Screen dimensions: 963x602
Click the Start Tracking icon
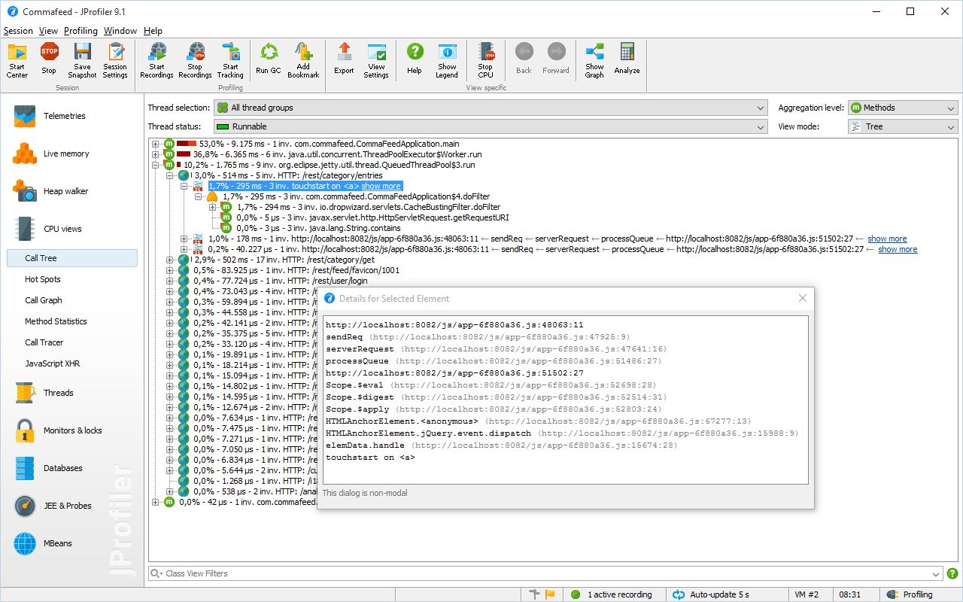(230, 60)
